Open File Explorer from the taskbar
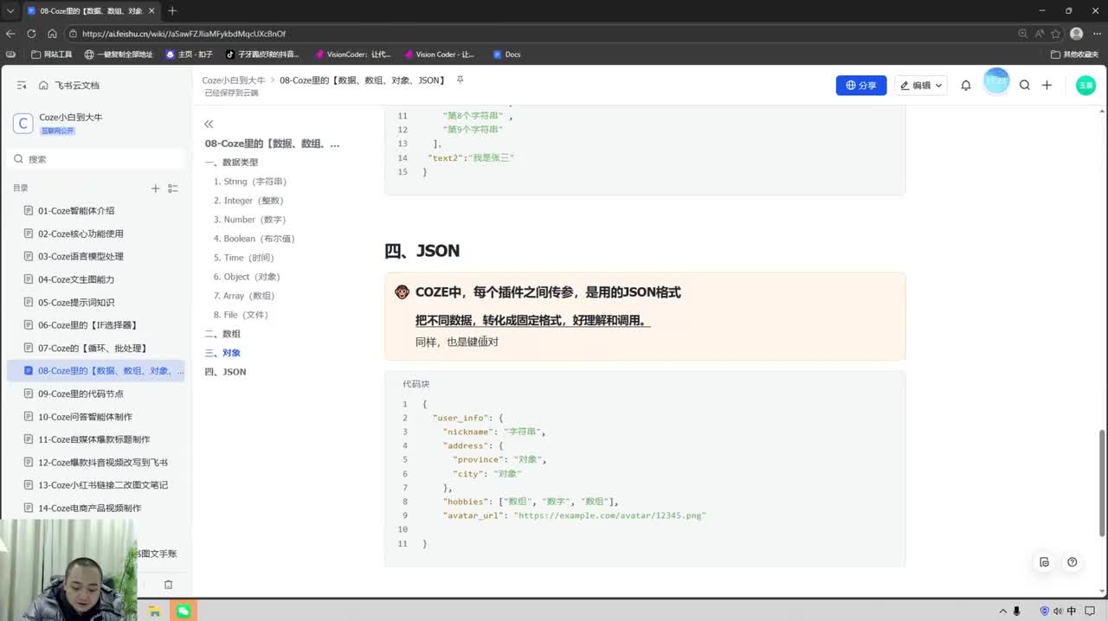Screen dimensions: 1108x621 click(x=155, y=611)
